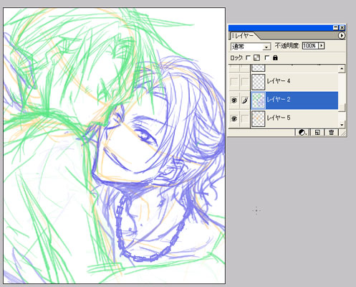The width and height of the screenshot is (356, 287).
Task: Click the layer list scroll down arrow
Action: click(x=342, y=125)
